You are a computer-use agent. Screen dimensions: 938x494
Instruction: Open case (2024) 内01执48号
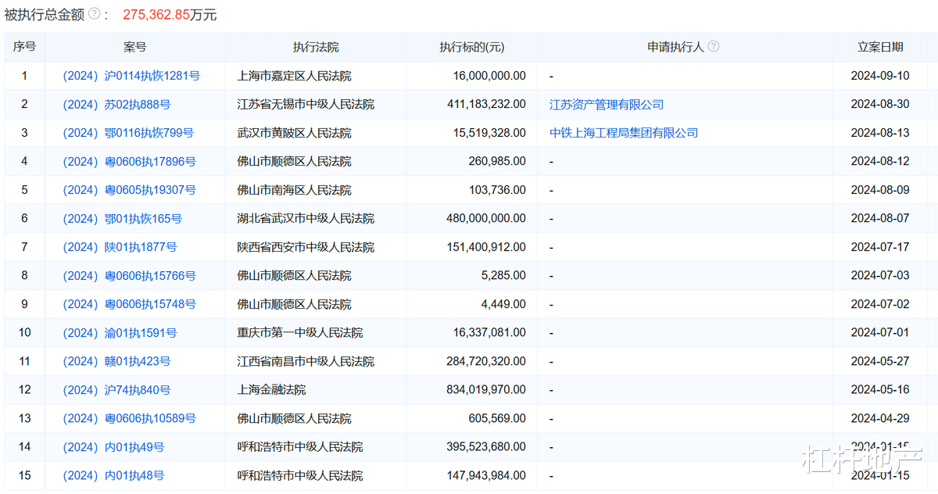[113, 475]
